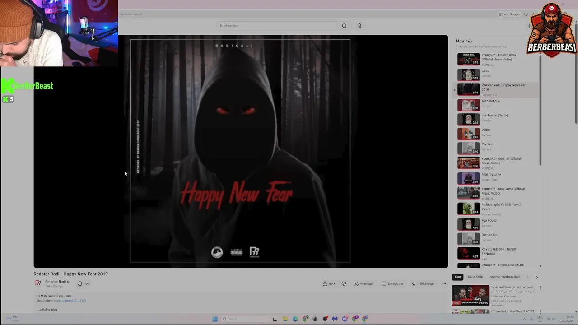Image resolution: width=578 pixels, height=325 pixels.
Task: Open the volume speaker tray icon
Action: coord(554,319)
